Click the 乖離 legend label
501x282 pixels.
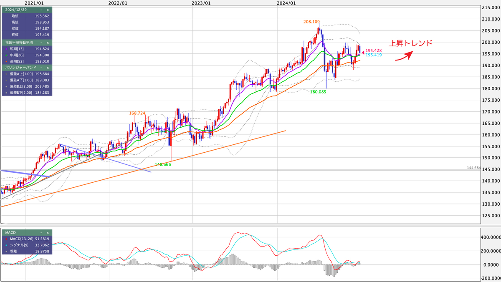click(x=13, y=251)
